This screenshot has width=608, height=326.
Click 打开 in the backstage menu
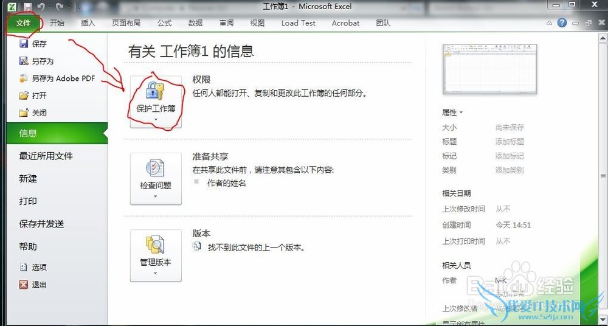click(39, 95)
